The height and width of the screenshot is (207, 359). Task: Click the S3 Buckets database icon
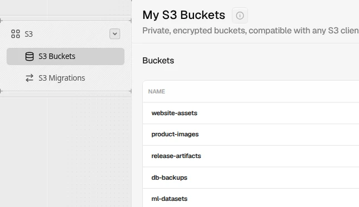tap(29, 56)
